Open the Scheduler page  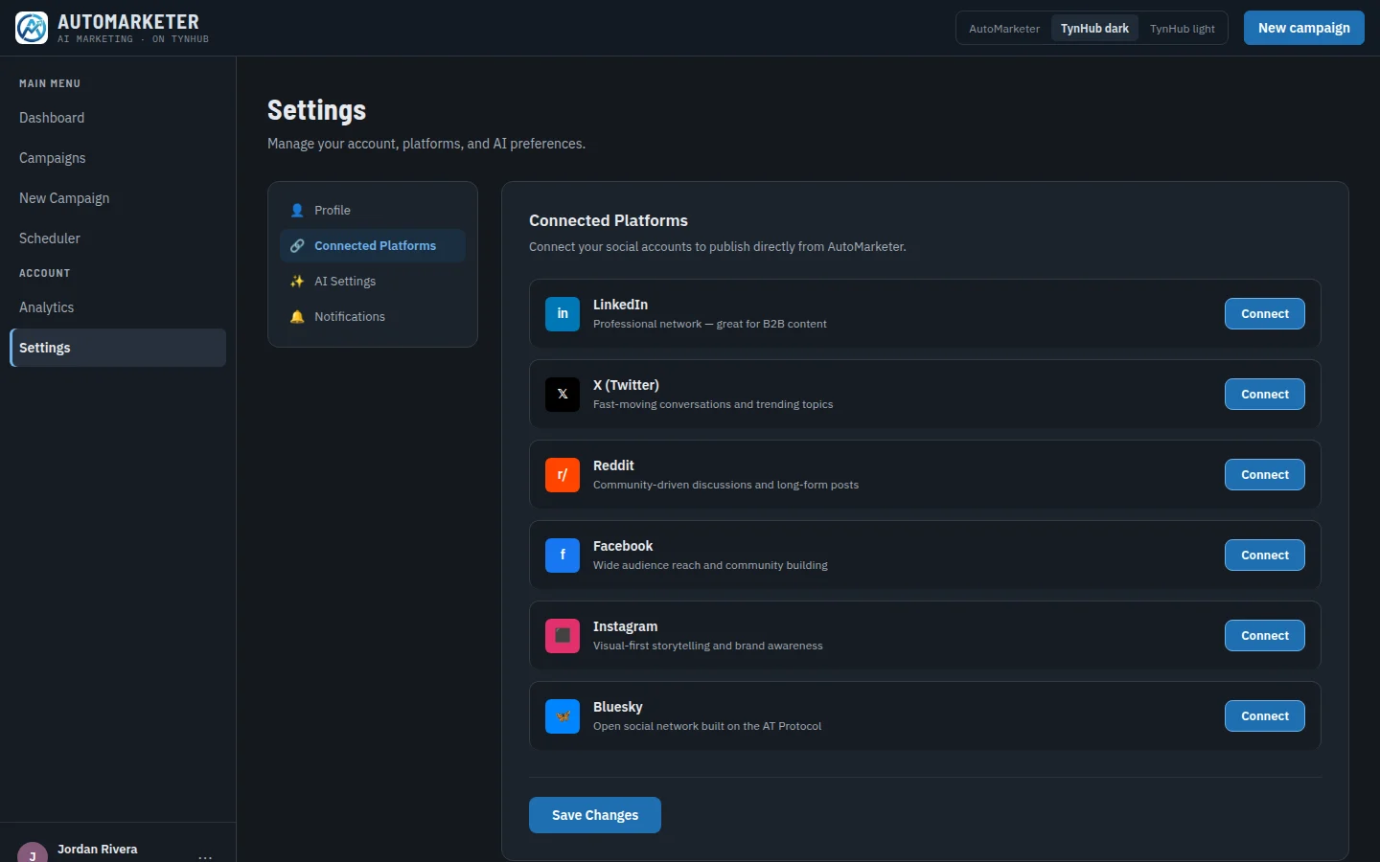(x=118, y=238)
